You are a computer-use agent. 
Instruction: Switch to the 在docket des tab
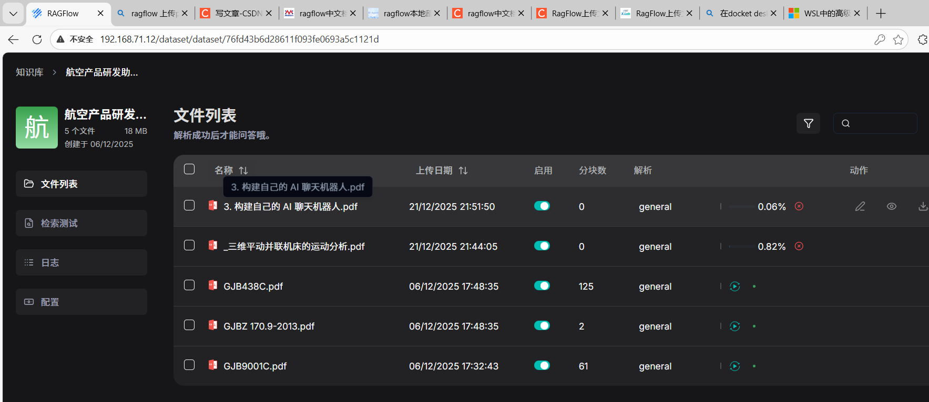pos(741,13)
